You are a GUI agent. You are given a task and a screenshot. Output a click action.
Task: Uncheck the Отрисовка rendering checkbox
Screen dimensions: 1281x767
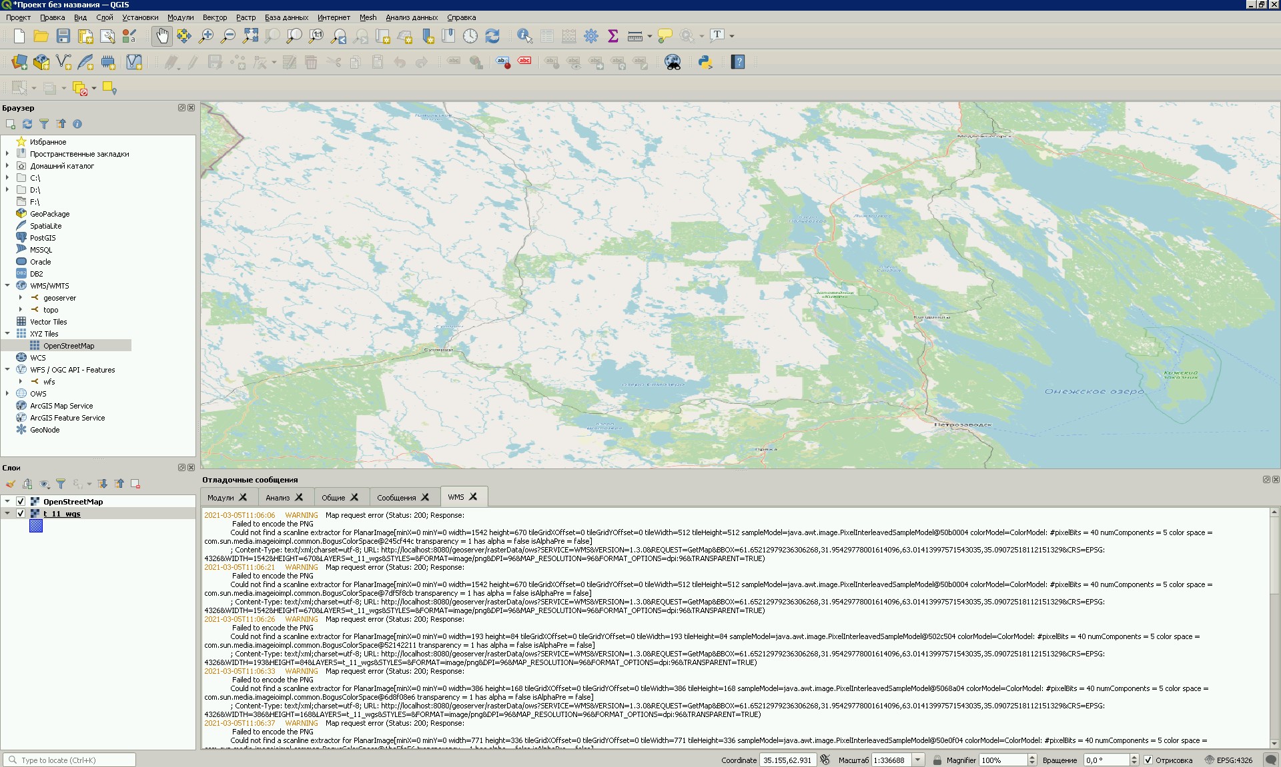[x=1149, y=760]
